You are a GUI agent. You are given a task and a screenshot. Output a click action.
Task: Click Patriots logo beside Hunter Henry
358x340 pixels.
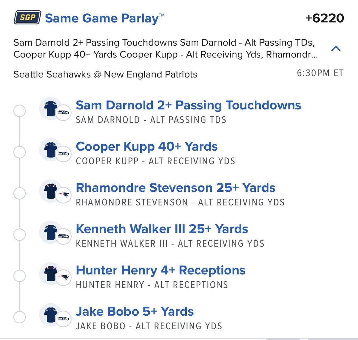[x=64, y=277]
